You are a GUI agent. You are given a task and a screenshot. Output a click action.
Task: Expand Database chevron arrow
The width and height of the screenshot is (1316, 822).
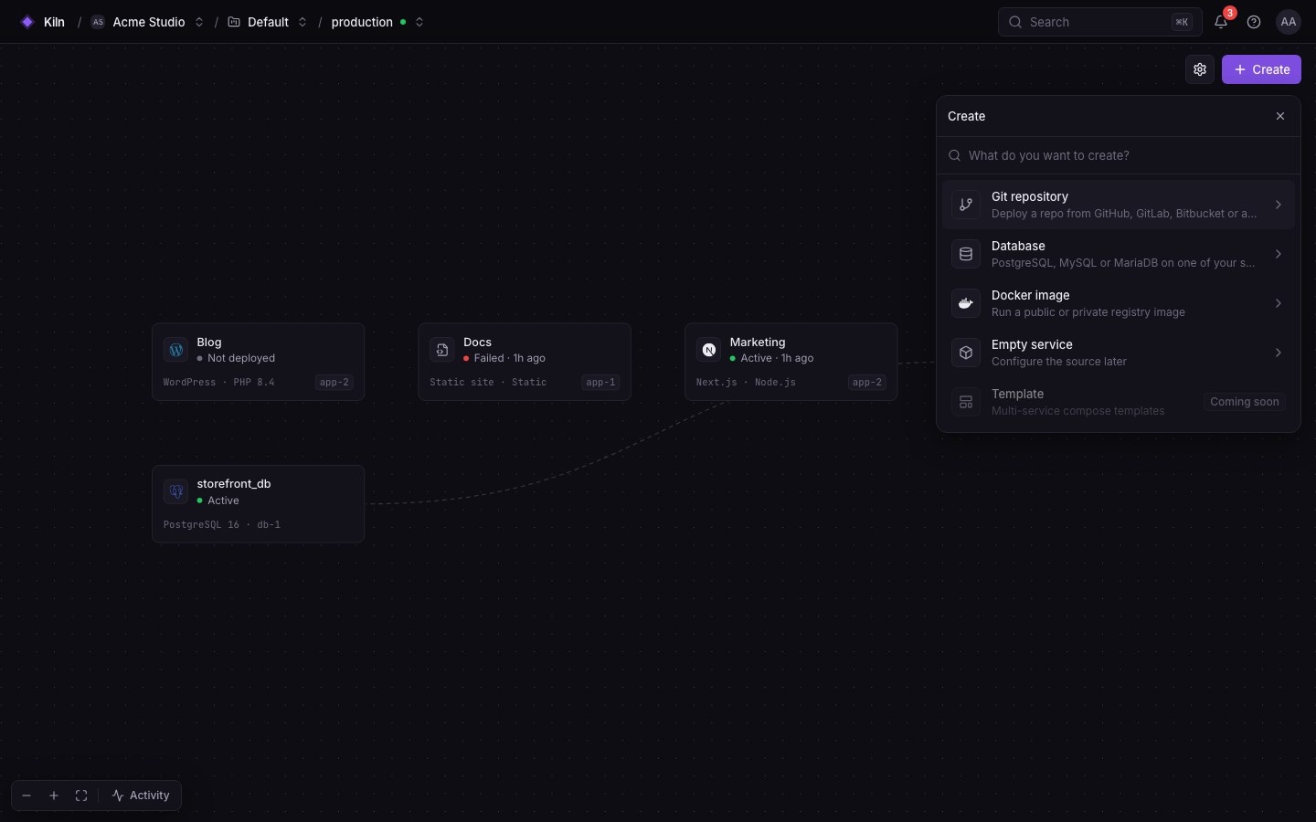[1279, 254]
